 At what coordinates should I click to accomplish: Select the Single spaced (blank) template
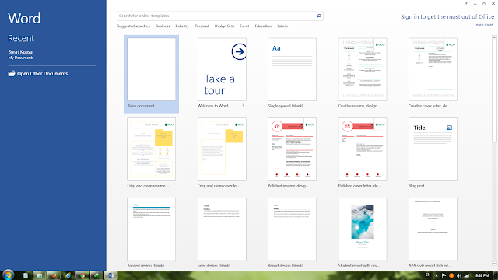click(x=292, y=69)
